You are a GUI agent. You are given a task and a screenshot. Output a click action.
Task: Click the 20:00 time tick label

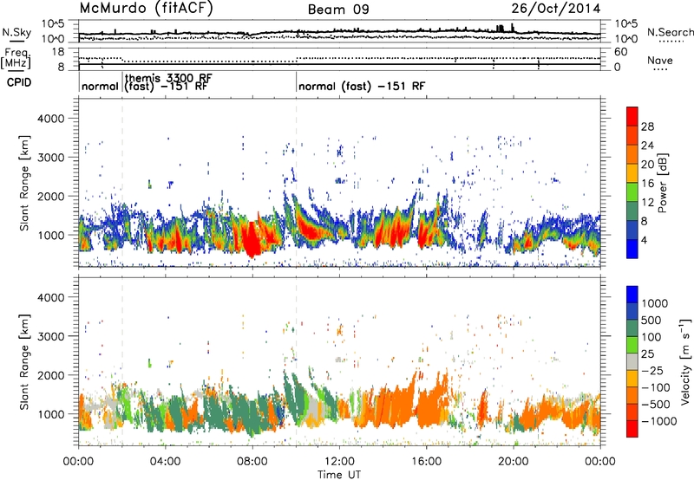514,462
